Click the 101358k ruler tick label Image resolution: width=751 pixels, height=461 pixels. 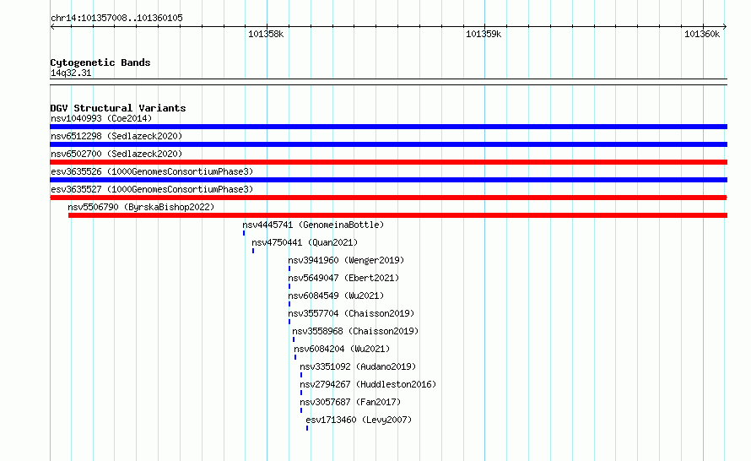tap(266, 34)
